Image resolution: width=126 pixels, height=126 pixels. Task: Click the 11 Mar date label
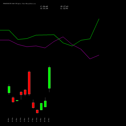tap(16, 120)
